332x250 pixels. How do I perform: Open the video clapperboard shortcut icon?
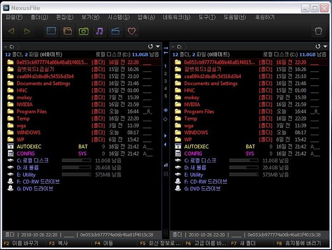click(x=115, y=31)
